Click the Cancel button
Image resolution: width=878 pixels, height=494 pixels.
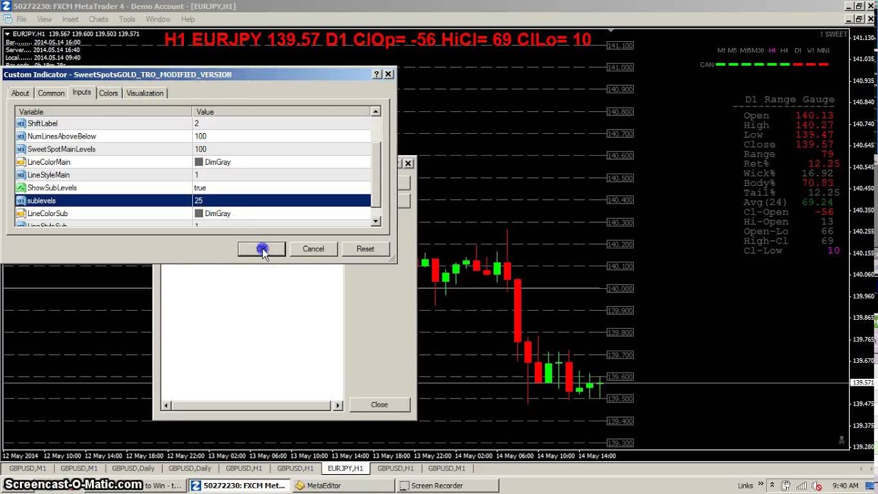(313, 249)
